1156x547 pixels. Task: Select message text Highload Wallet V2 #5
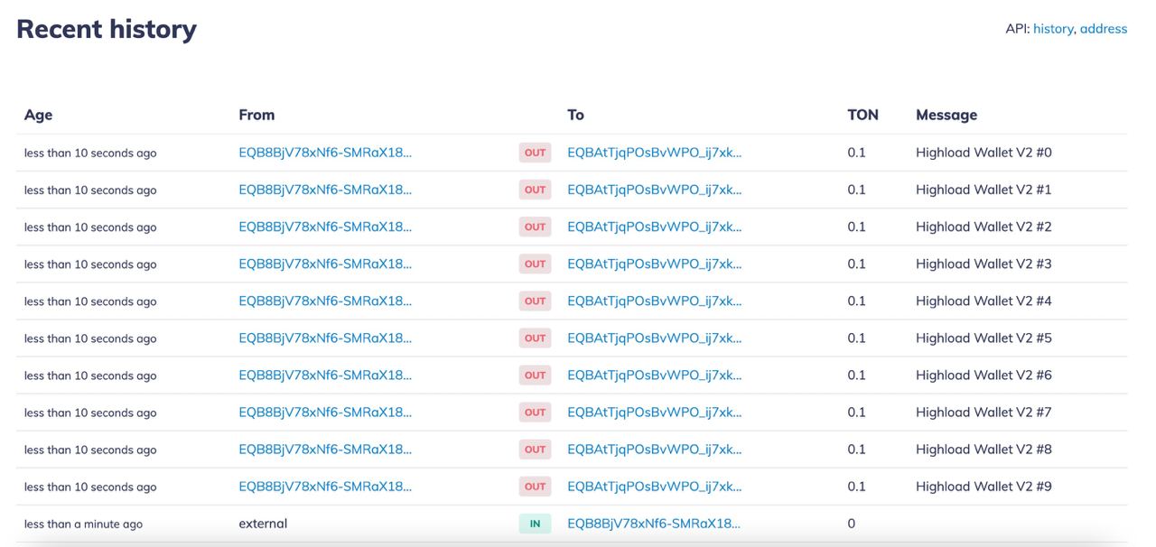pos(984,338)
